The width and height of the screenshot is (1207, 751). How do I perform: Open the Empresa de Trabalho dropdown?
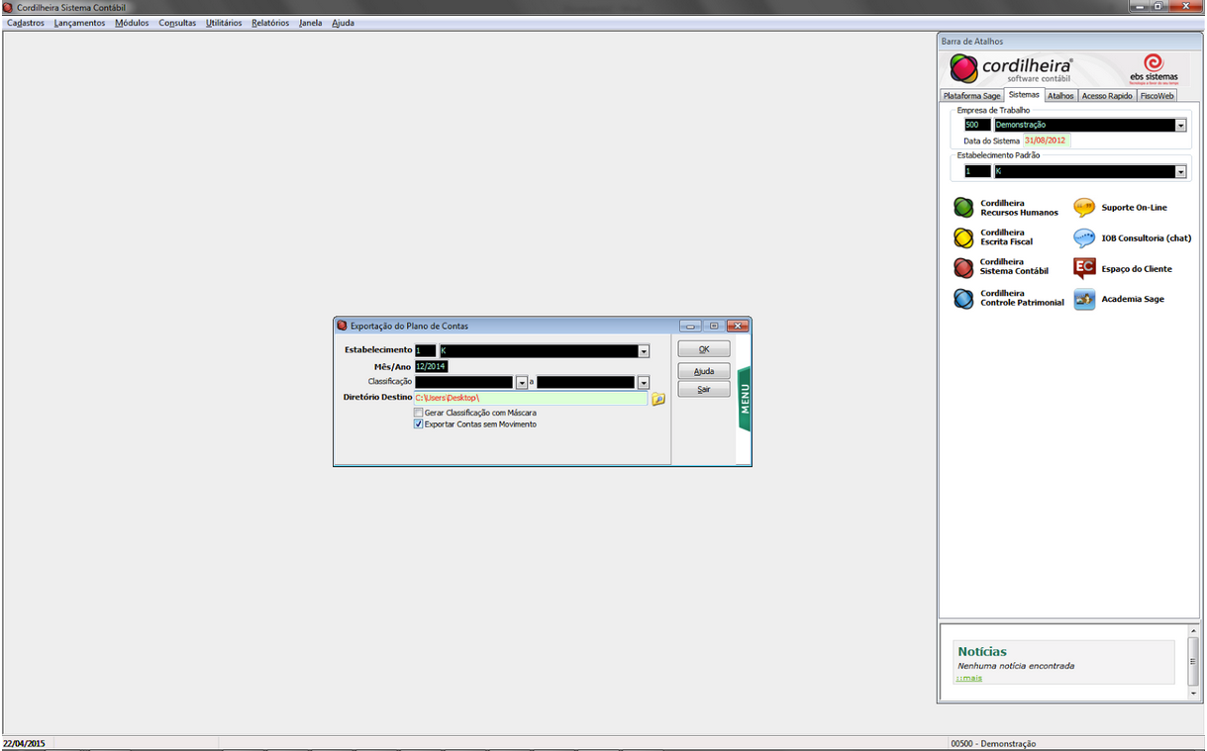(1180, 126)
